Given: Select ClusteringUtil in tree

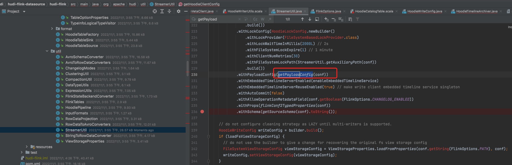Looking at the screenshot, I should 77,74.
